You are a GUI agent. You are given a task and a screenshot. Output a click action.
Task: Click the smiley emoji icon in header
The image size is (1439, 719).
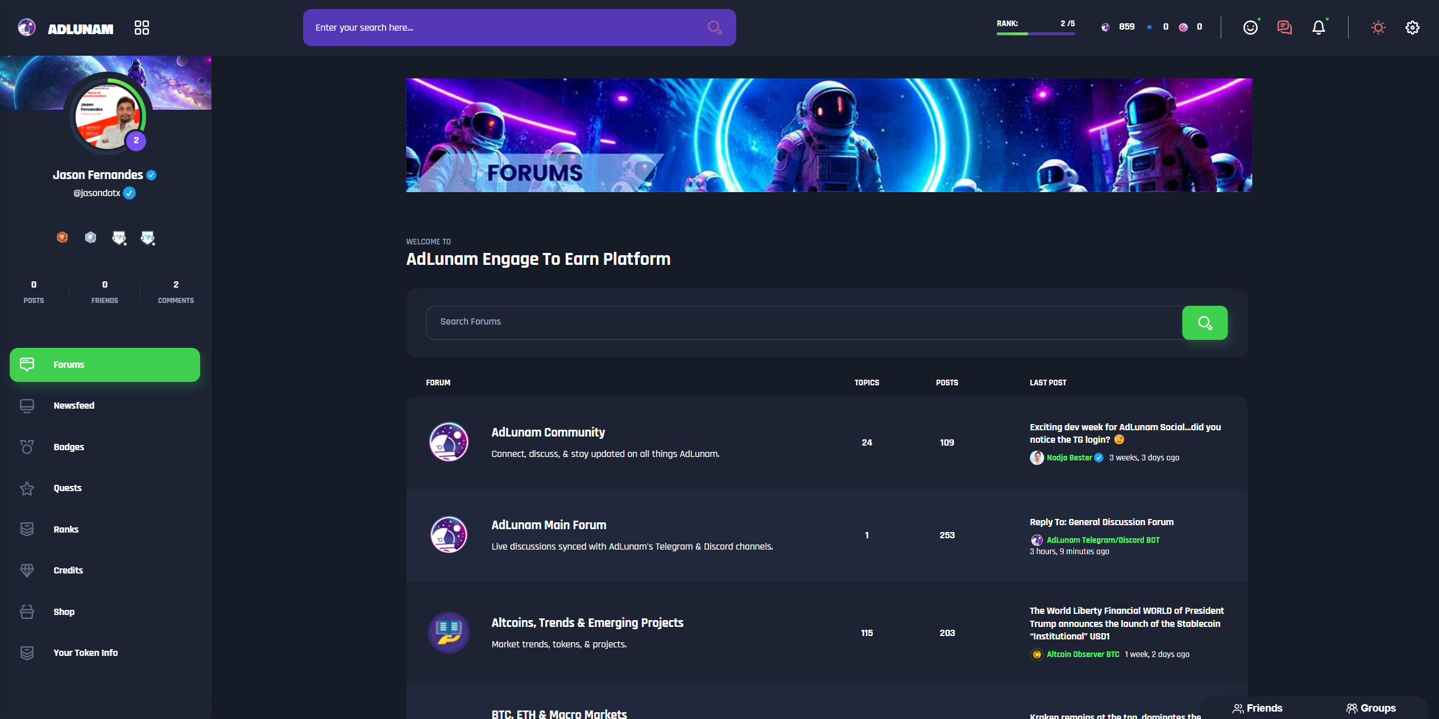[x=1250, y=27]
